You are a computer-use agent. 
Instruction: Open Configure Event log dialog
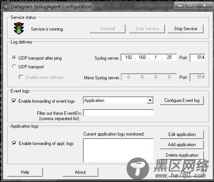pos(182,100)
